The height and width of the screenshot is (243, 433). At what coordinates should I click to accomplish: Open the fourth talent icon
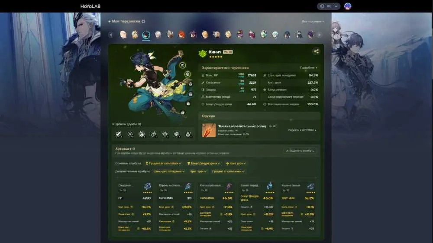[x=153, y=134]
